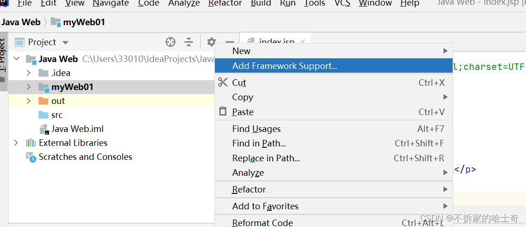The image size is (526, 227).
Task: Choose Find in Path from context menu
Action: click(x=259, y=144)
